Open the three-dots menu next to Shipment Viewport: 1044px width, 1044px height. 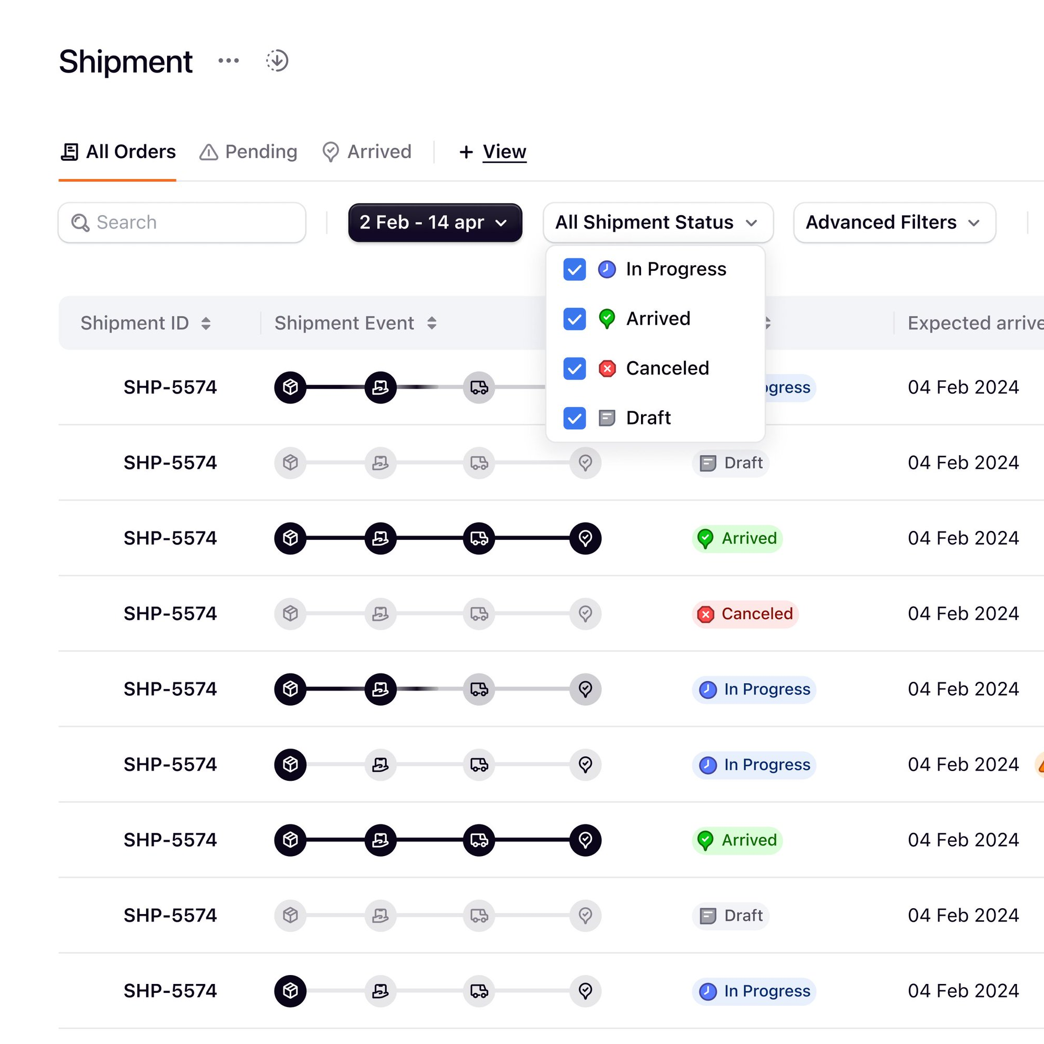[229, 61]
